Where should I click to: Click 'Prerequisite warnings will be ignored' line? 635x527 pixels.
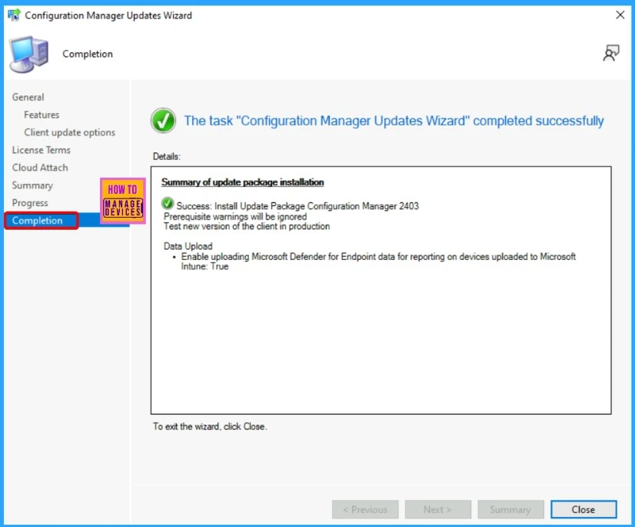click(x=235, y=216)
